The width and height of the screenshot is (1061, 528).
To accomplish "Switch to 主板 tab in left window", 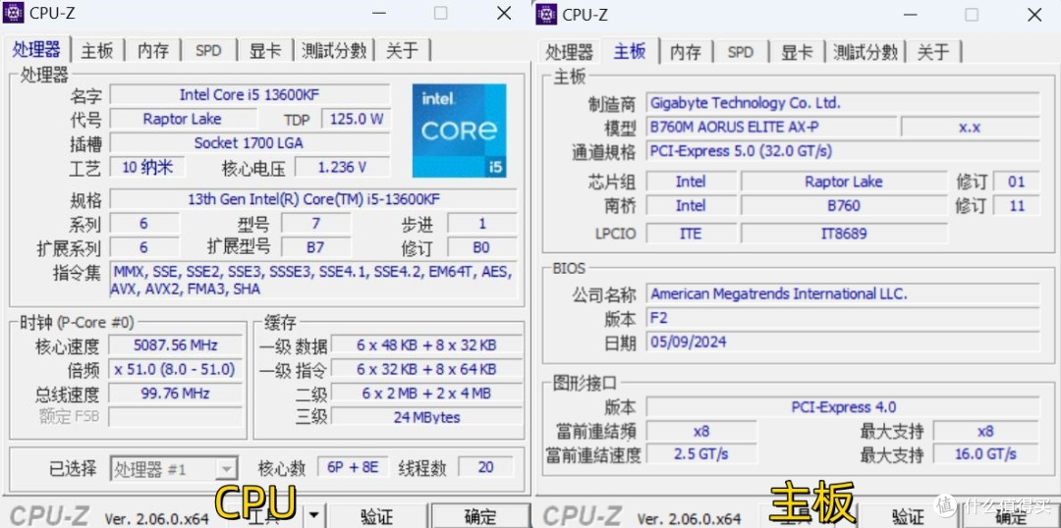I will click(97, 51).
